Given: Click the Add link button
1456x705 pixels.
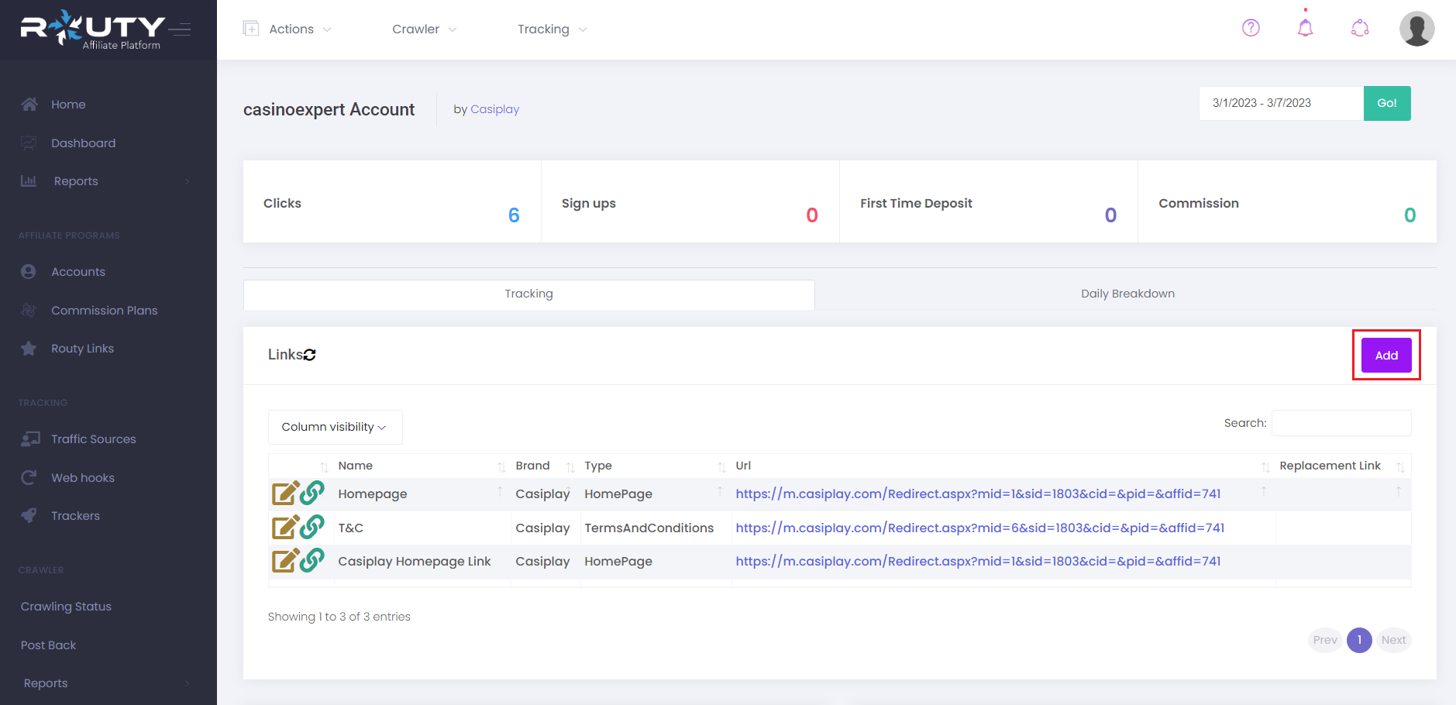Looking at the screenshot, I should coord(1386,356).
